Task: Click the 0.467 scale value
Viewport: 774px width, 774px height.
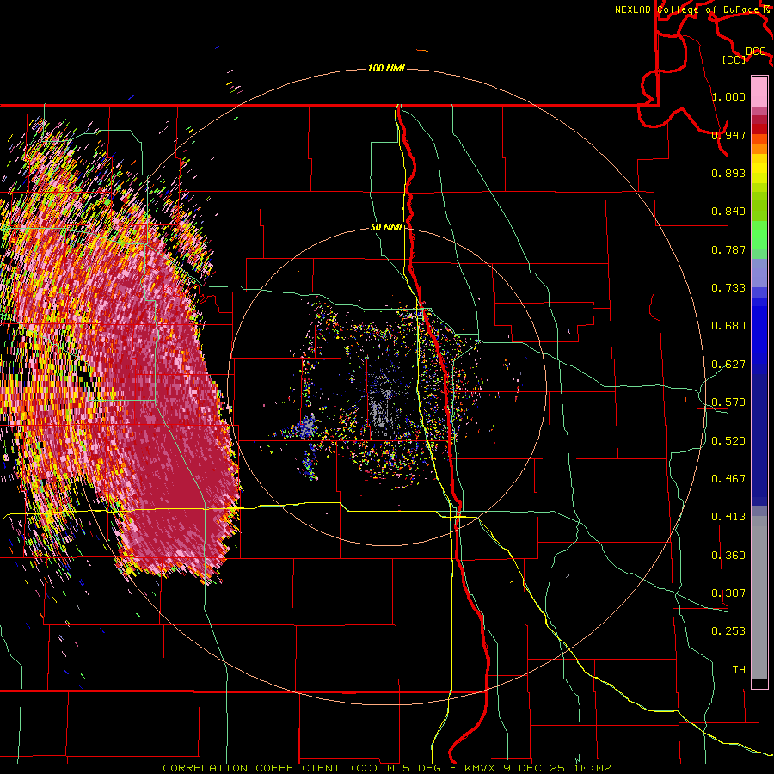Action: (728, 479)
